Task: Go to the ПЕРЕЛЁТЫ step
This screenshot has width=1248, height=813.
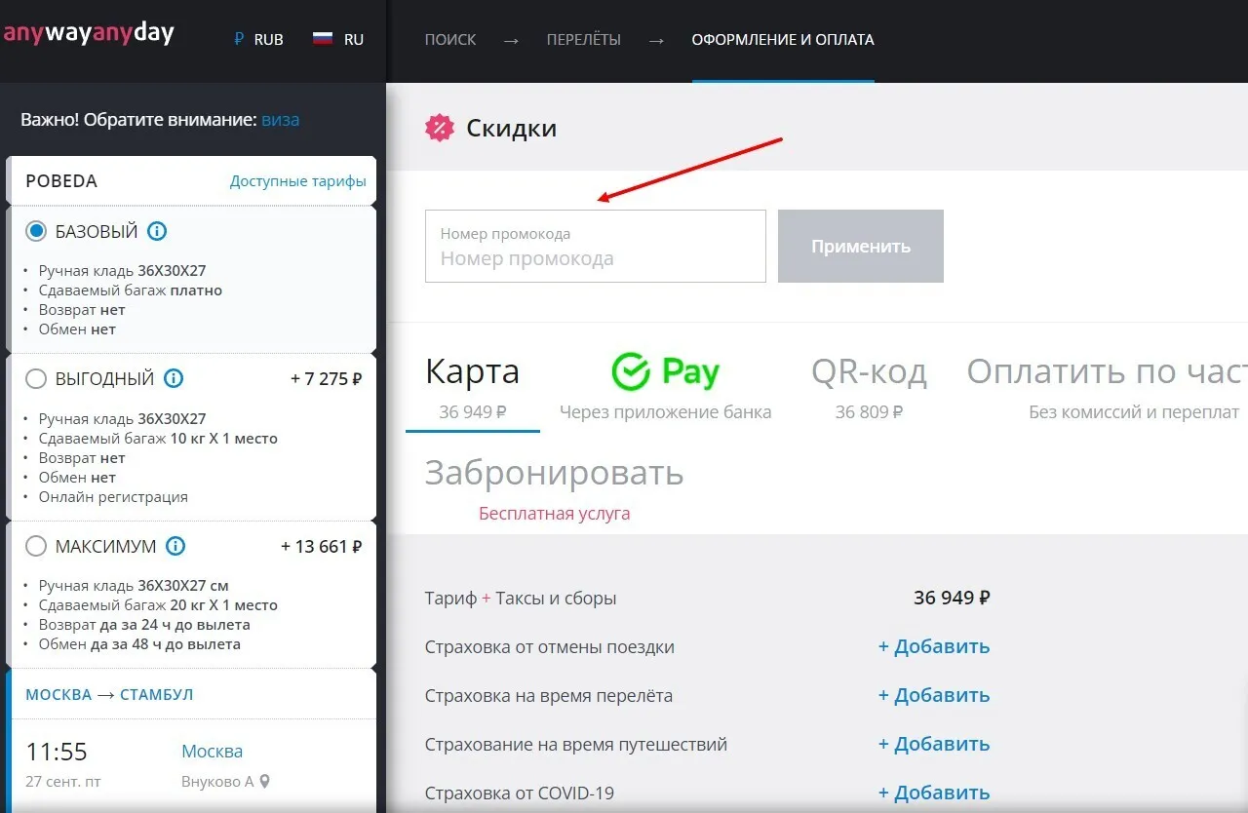Action: point(583,40)
